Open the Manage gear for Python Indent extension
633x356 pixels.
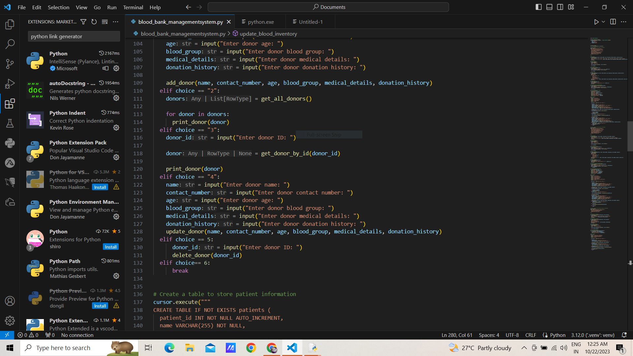tap(116, 128)
